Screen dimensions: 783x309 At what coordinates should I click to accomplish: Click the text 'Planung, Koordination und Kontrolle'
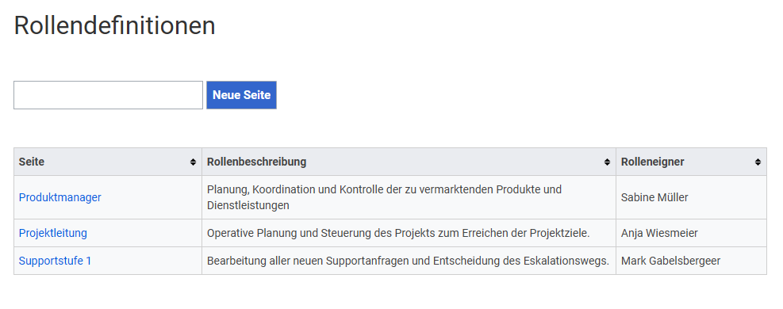[287, 189]
